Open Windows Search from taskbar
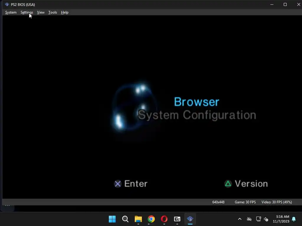Image resolution: width=302 pixels, height=226 pixels. point(125,219)
